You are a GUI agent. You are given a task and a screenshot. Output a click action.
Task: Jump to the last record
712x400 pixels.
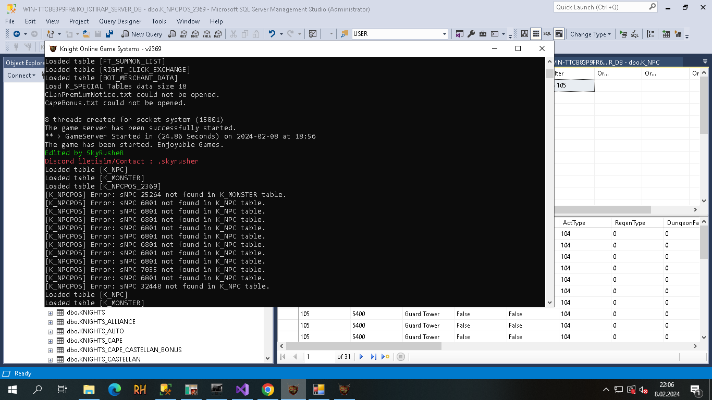[x=373, y=357]
